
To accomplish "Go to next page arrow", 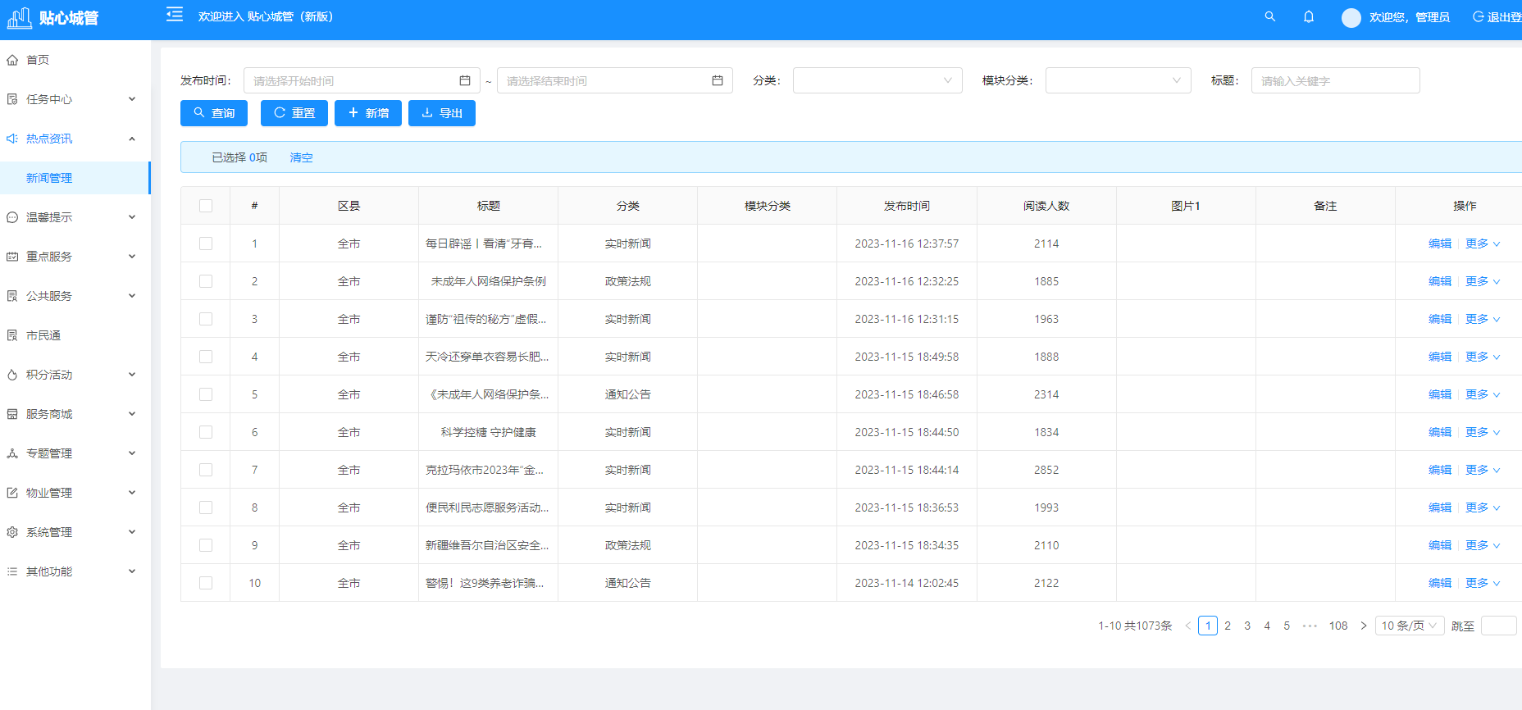I will pyautogui.click(x=1364, y=626).
